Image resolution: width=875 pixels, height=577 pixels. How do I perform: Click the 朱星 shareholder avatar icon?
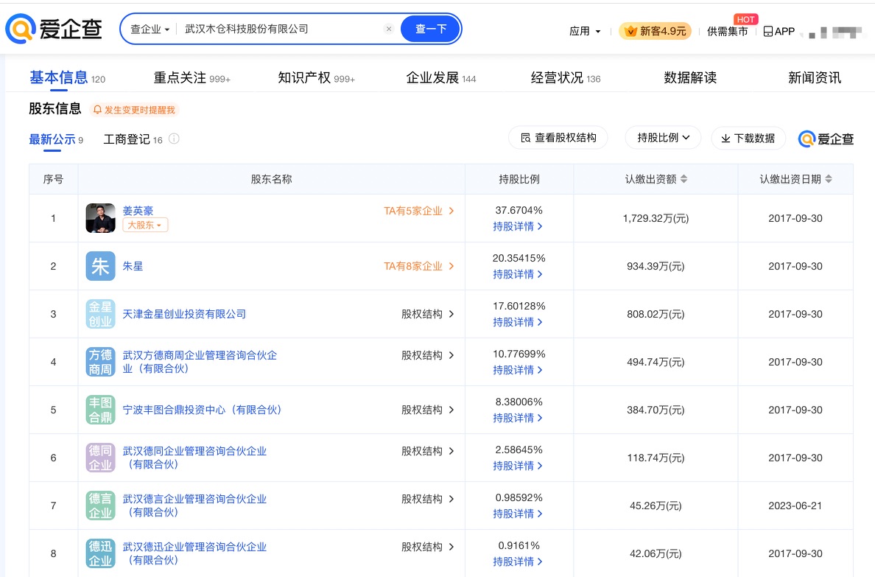pyautogui.click(x=100, y=266)
